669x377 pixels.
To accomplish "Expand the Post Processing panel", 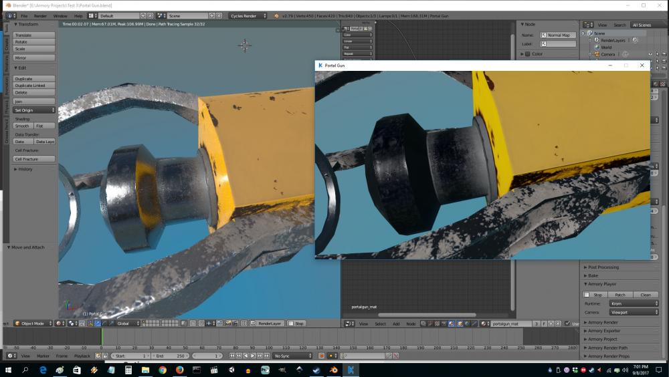I will click(602, 267).
